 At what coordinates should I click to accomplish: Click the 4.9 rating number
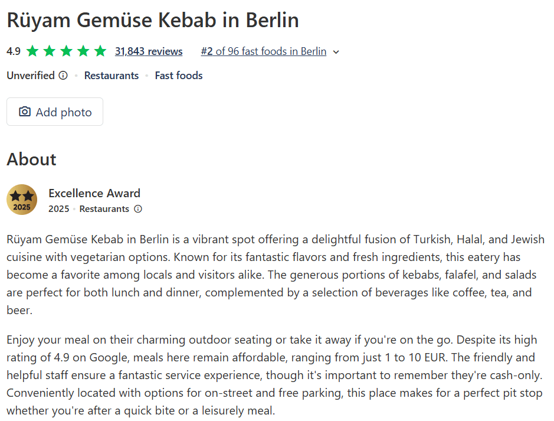tap(14, 51)
